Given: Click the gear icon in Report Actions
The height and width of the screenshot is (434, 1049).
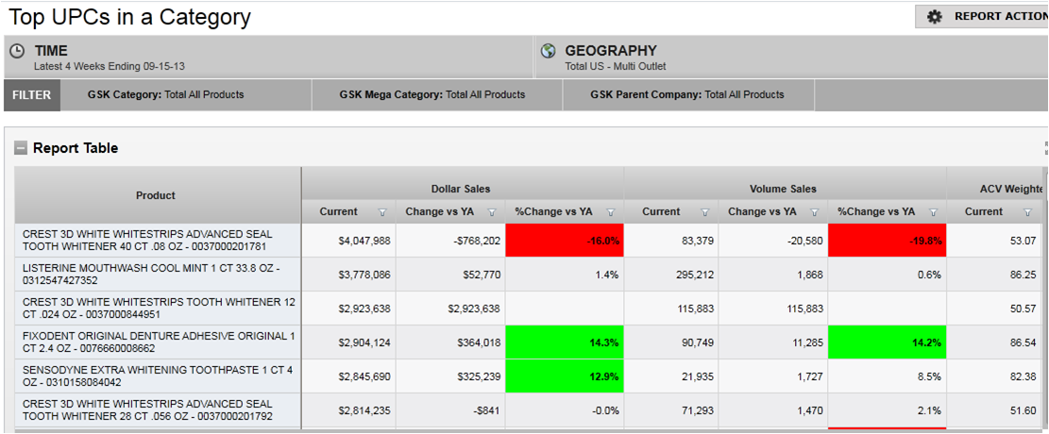Looking at the screenshot, I should click(935, 16).
